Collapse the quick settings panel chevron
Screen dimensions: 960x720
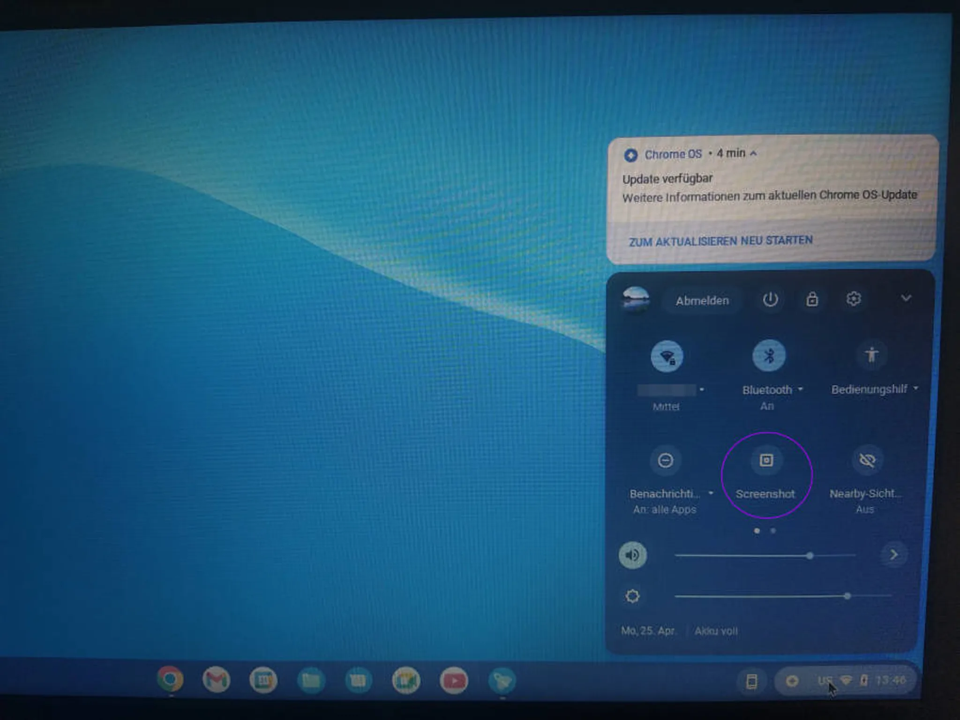point(906,298)
